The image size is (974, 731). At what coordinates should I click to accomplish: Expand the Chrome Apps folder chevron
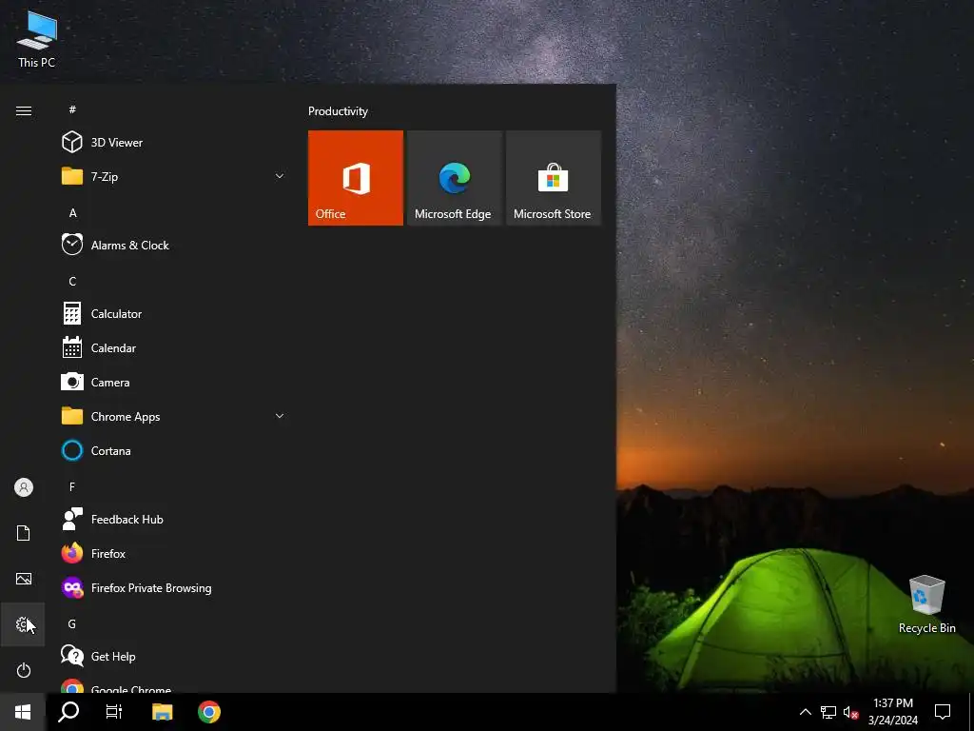click(280, 417)
